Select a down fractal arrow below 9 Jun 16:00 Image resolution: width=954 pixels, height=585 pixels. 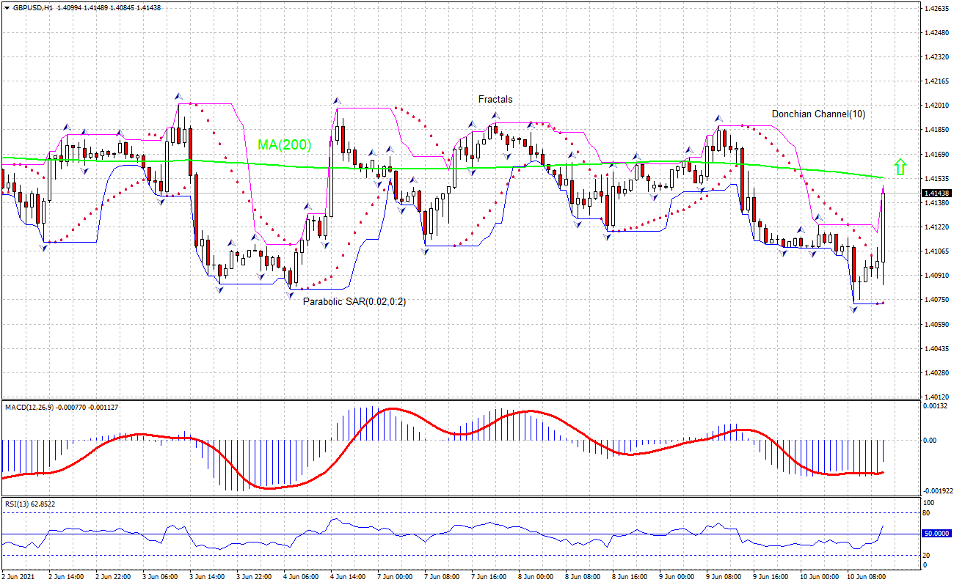(783, 254)
